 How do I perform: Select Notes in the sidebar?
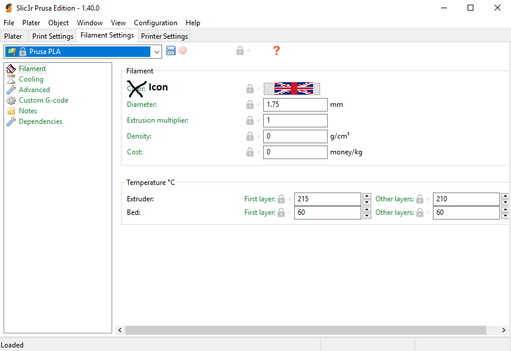tap(28, 111)
